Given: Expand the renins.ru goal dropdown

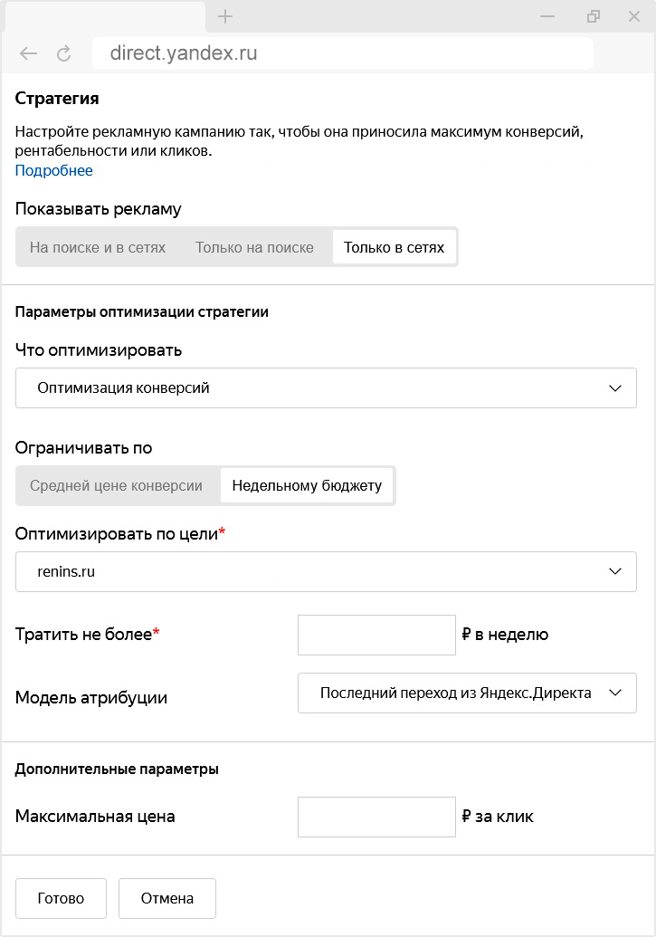Looking at the screenshot, I should pos(326,572).
